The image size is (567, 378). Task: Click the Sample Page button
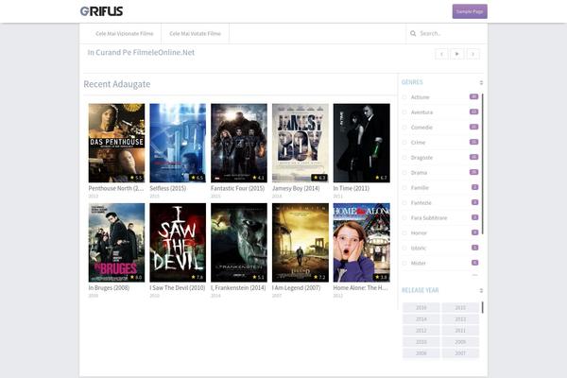pos(470,11)
